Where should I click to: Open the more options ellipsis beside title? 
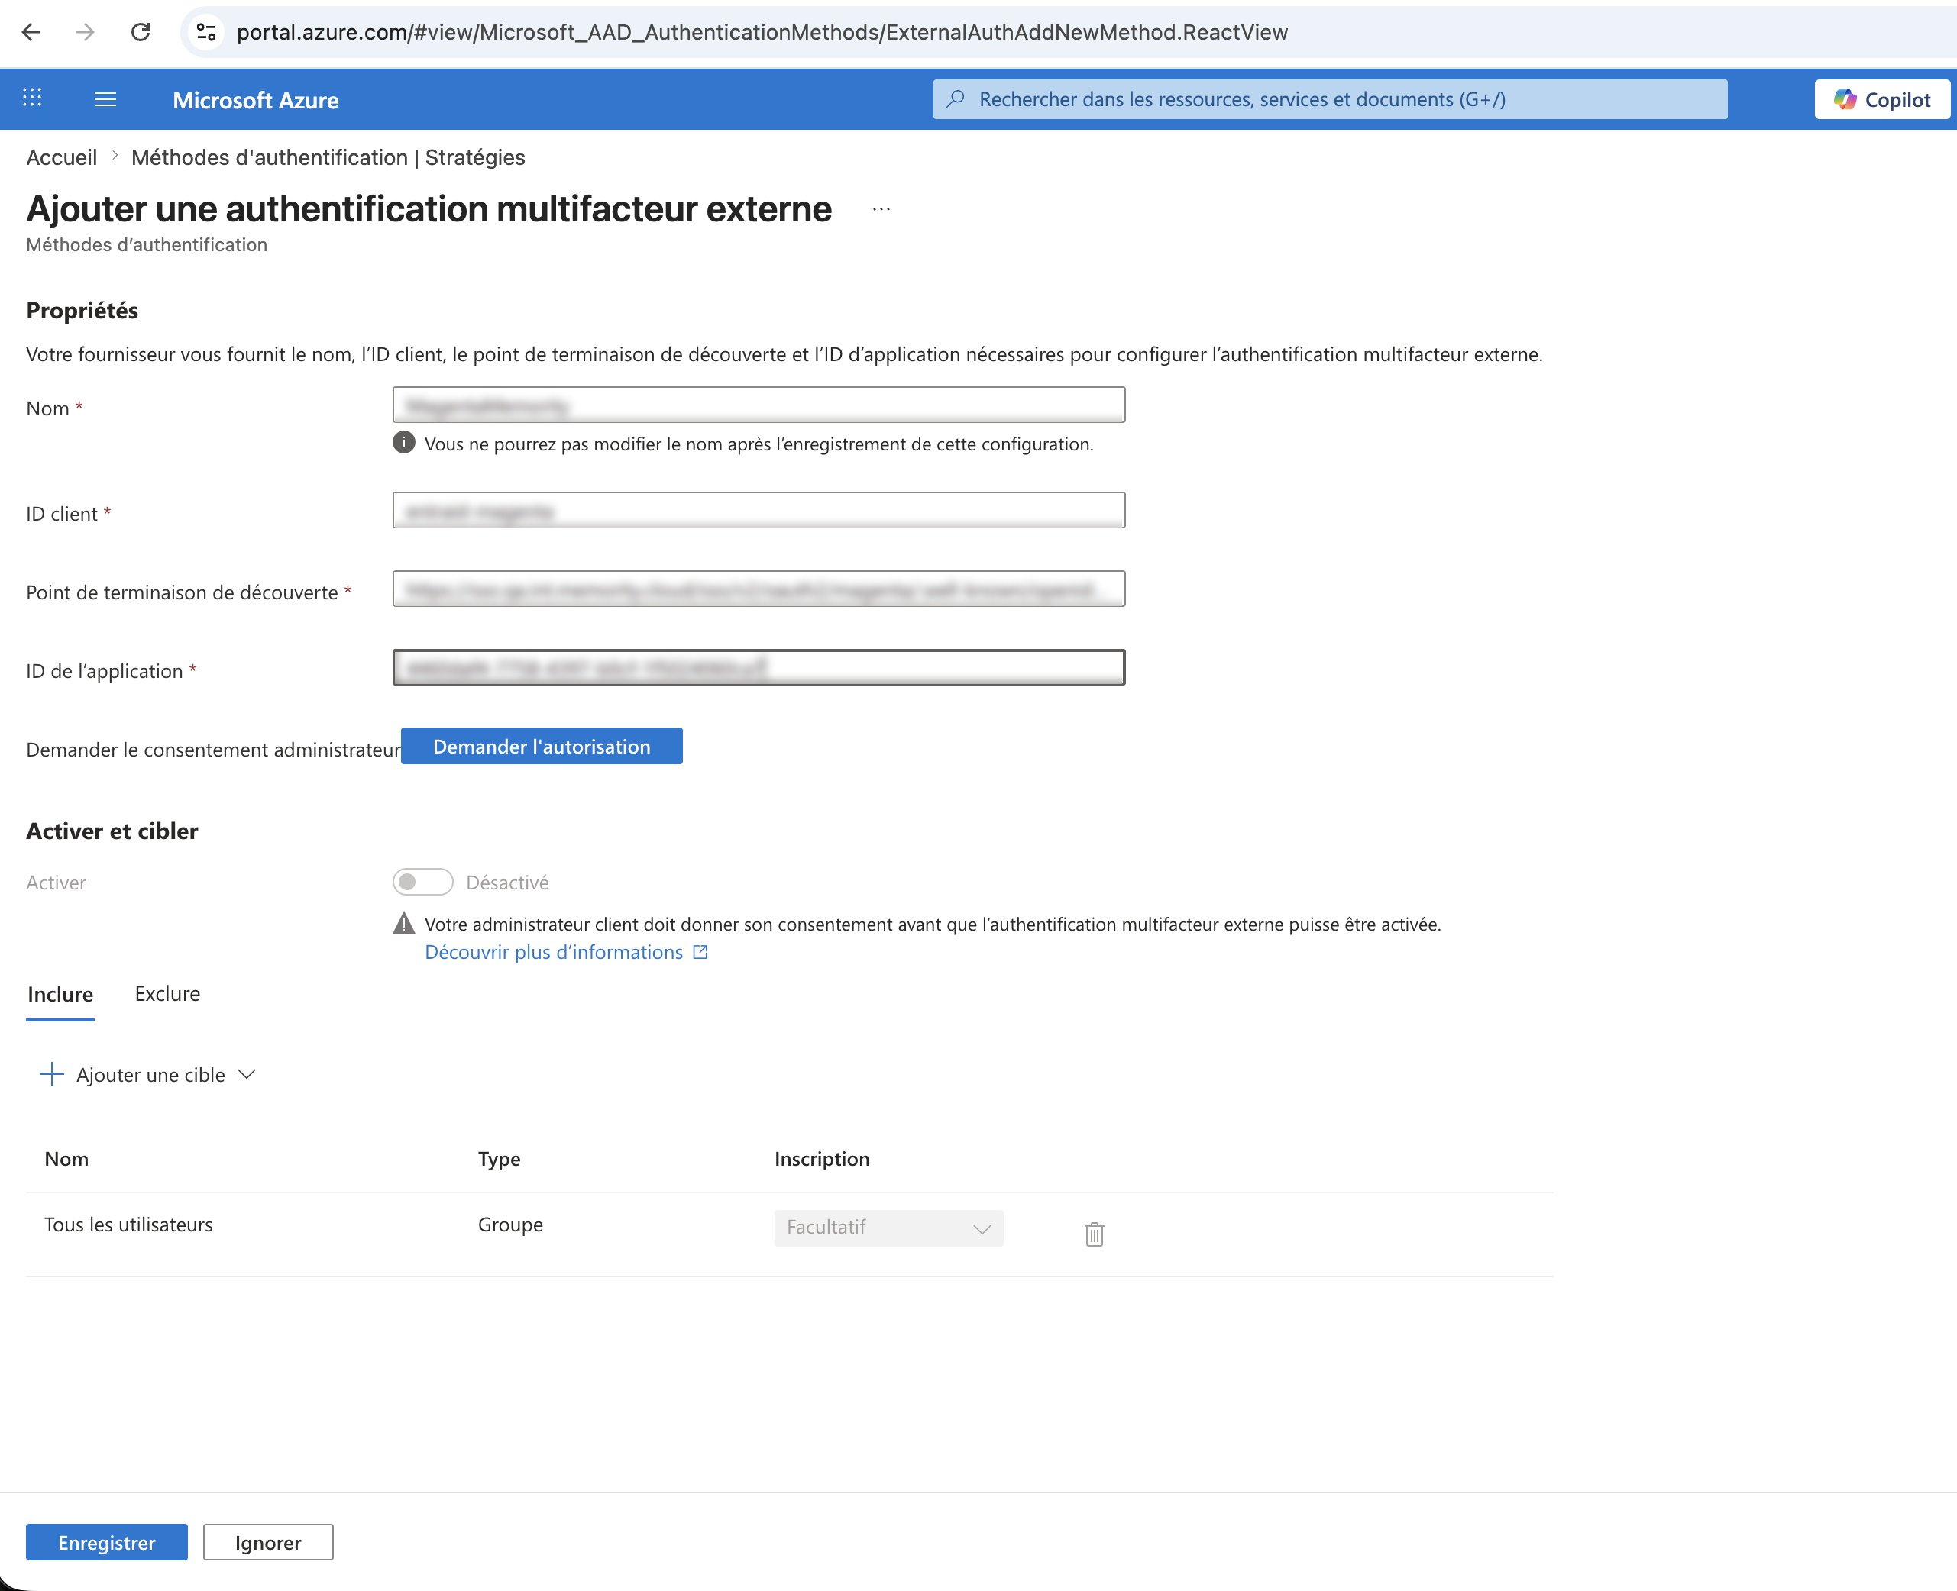(x=881, y=210)
